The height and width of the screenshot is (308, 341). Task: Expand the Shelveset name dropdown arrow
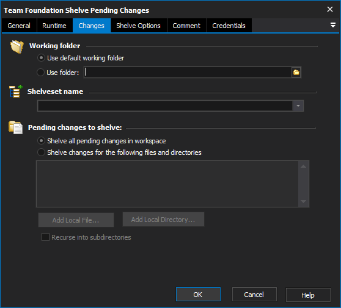[x=298, y=106]
